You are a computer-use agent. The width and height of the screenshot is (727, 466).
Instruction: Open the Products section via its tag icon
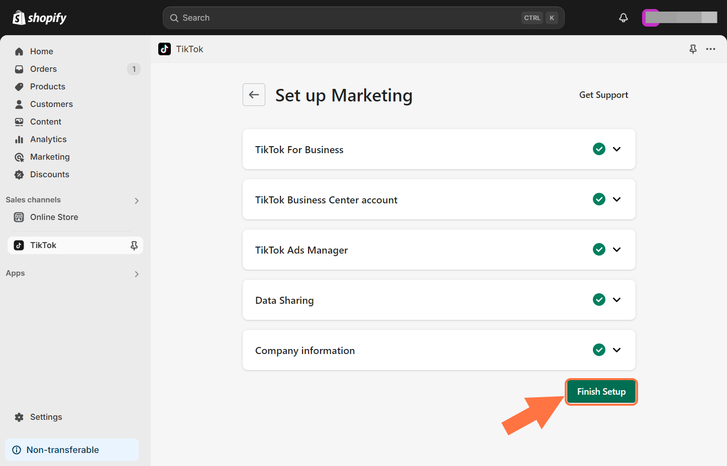click(x=19, y=86)
